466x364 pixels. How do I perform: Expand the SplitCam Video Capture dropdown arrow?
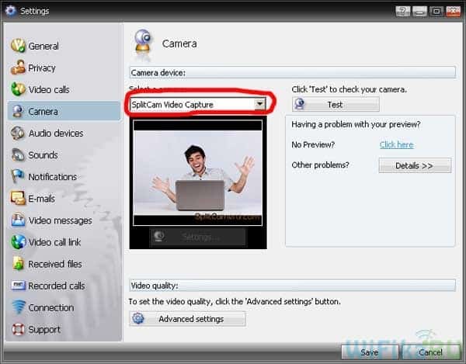[259, 104]
